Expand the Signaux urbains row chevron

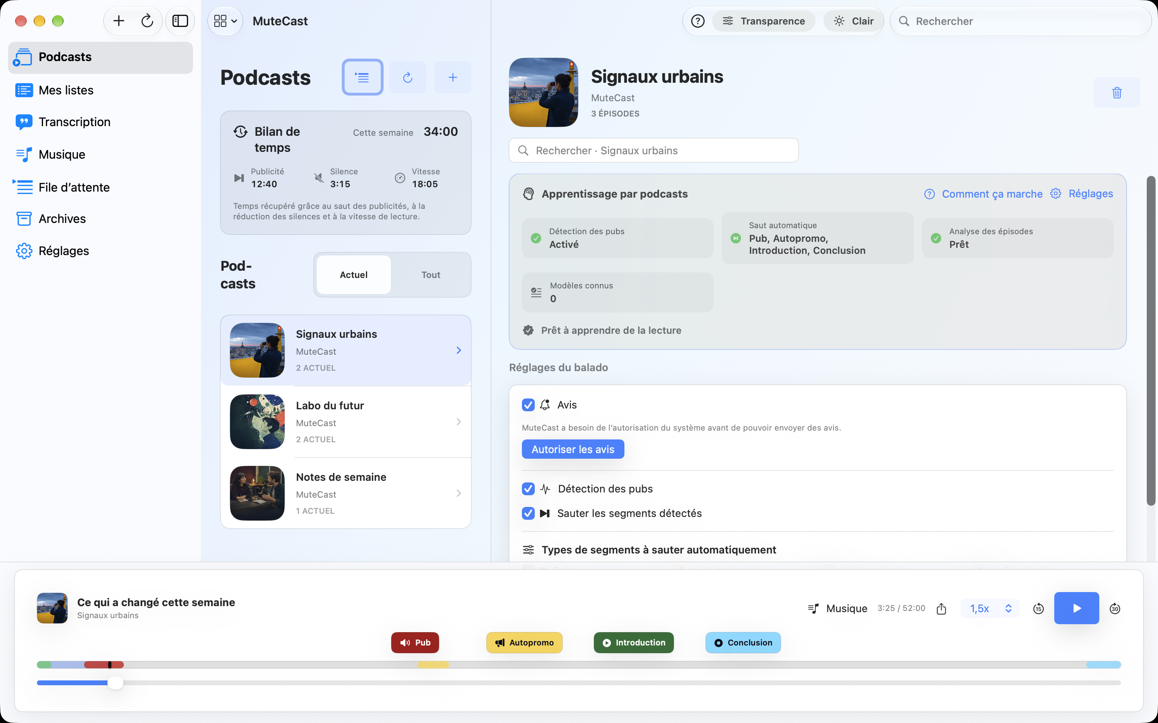pyautogui.click(x=458, y=351)
